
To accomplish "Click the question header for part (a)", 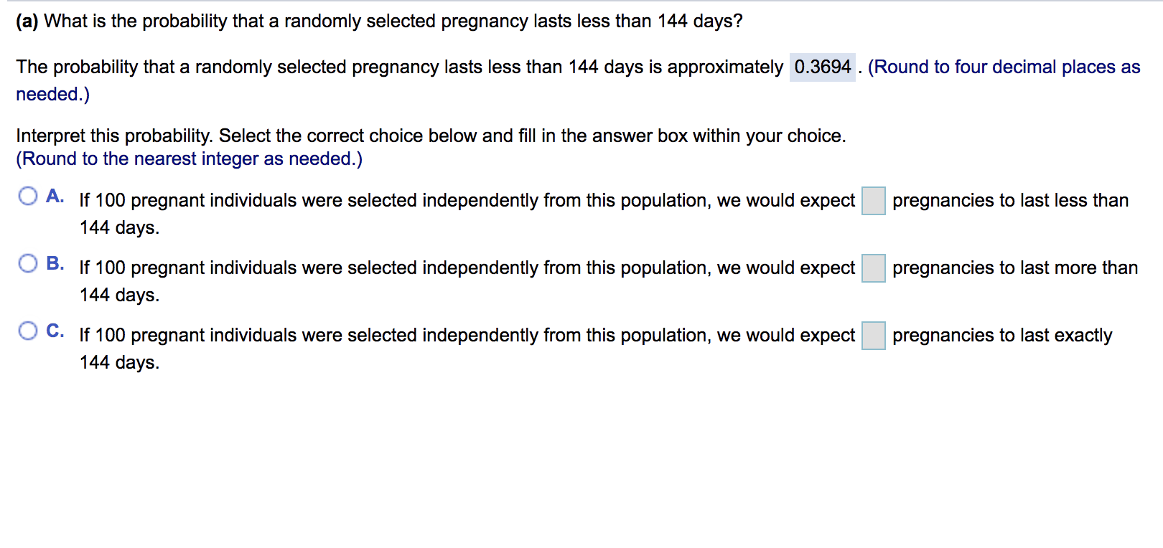I will coord(379,21).
